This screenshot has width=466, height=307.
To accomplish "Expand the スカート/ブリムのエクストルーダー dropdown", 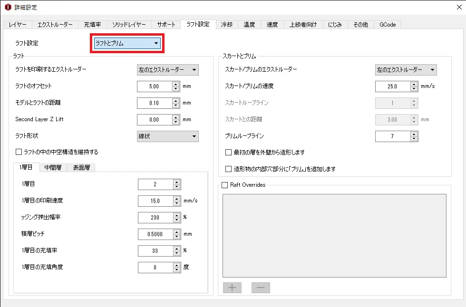I will point(406,70).
